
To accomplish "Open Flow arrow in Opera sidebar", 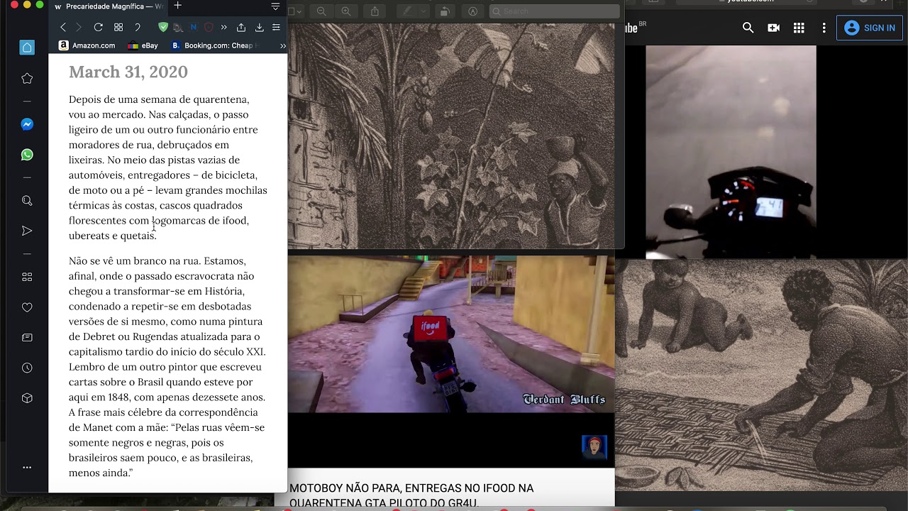I will point(27,231).
